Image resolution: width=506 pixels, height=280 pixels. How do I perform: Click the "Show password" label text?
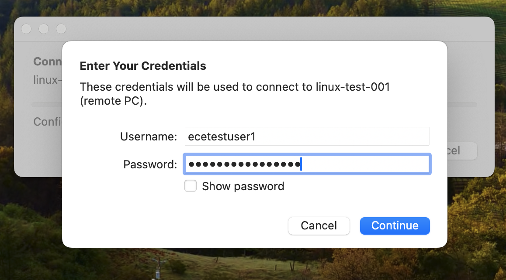pyautogui.click(x=243, y=186)
